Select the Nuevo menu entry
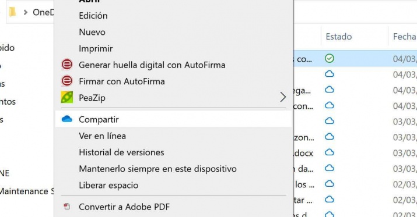Screen dimensions: 417x217 pos(92,33)
